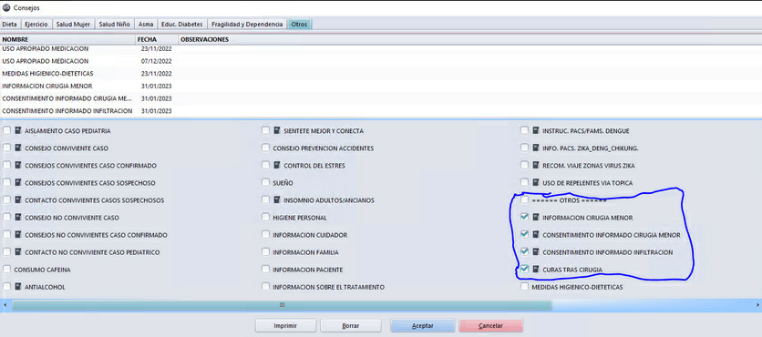Image resolution: width=762 pixels, height=337 pixels.
Task: Uncheck INFORMACION CIRUGIA MENOR checkbox
Action: click(x=524, y=217)
